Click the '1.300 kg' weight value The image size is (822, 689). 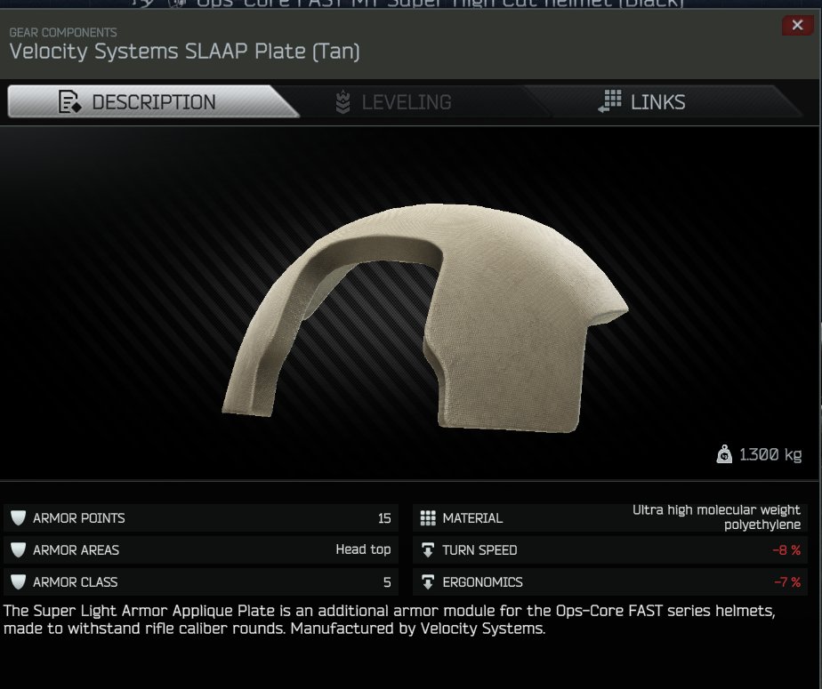[770, 454]
